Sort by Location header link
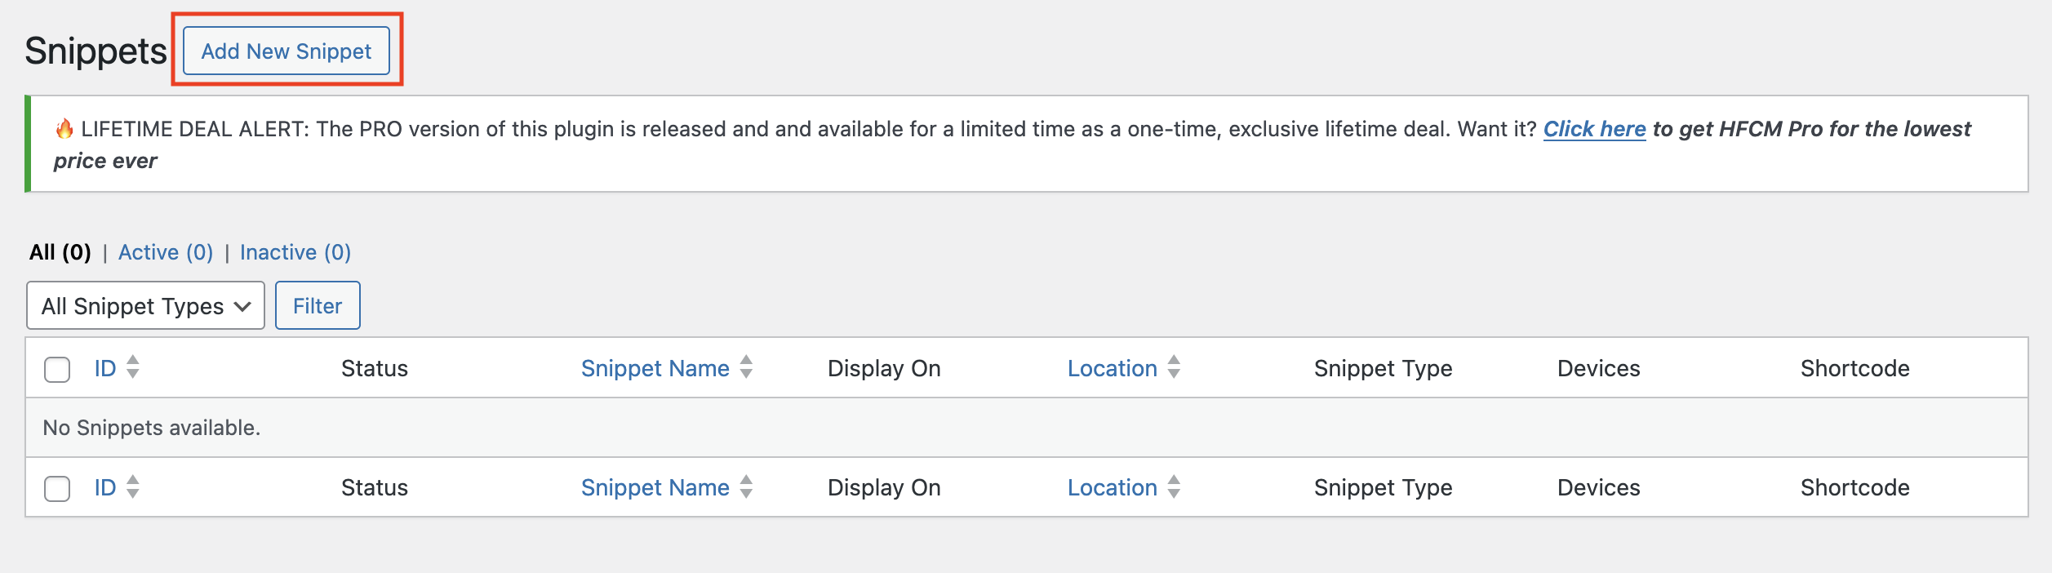This screenshot has height=573, width=2052. [1112, 369]
